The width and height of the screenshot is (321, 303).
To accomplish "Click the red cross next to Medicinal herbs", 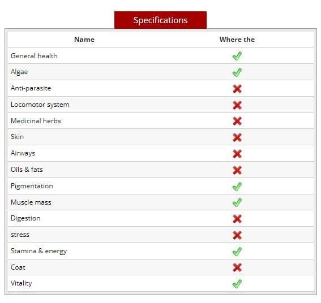I will pos(237,121).
